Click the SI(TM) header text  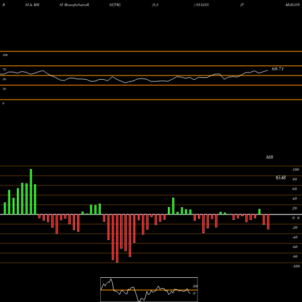pos(115,5)
